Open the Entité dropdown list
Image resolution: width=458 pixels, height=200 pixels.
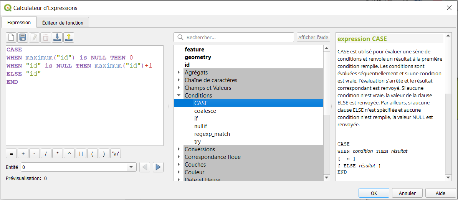tap(130, 167)
